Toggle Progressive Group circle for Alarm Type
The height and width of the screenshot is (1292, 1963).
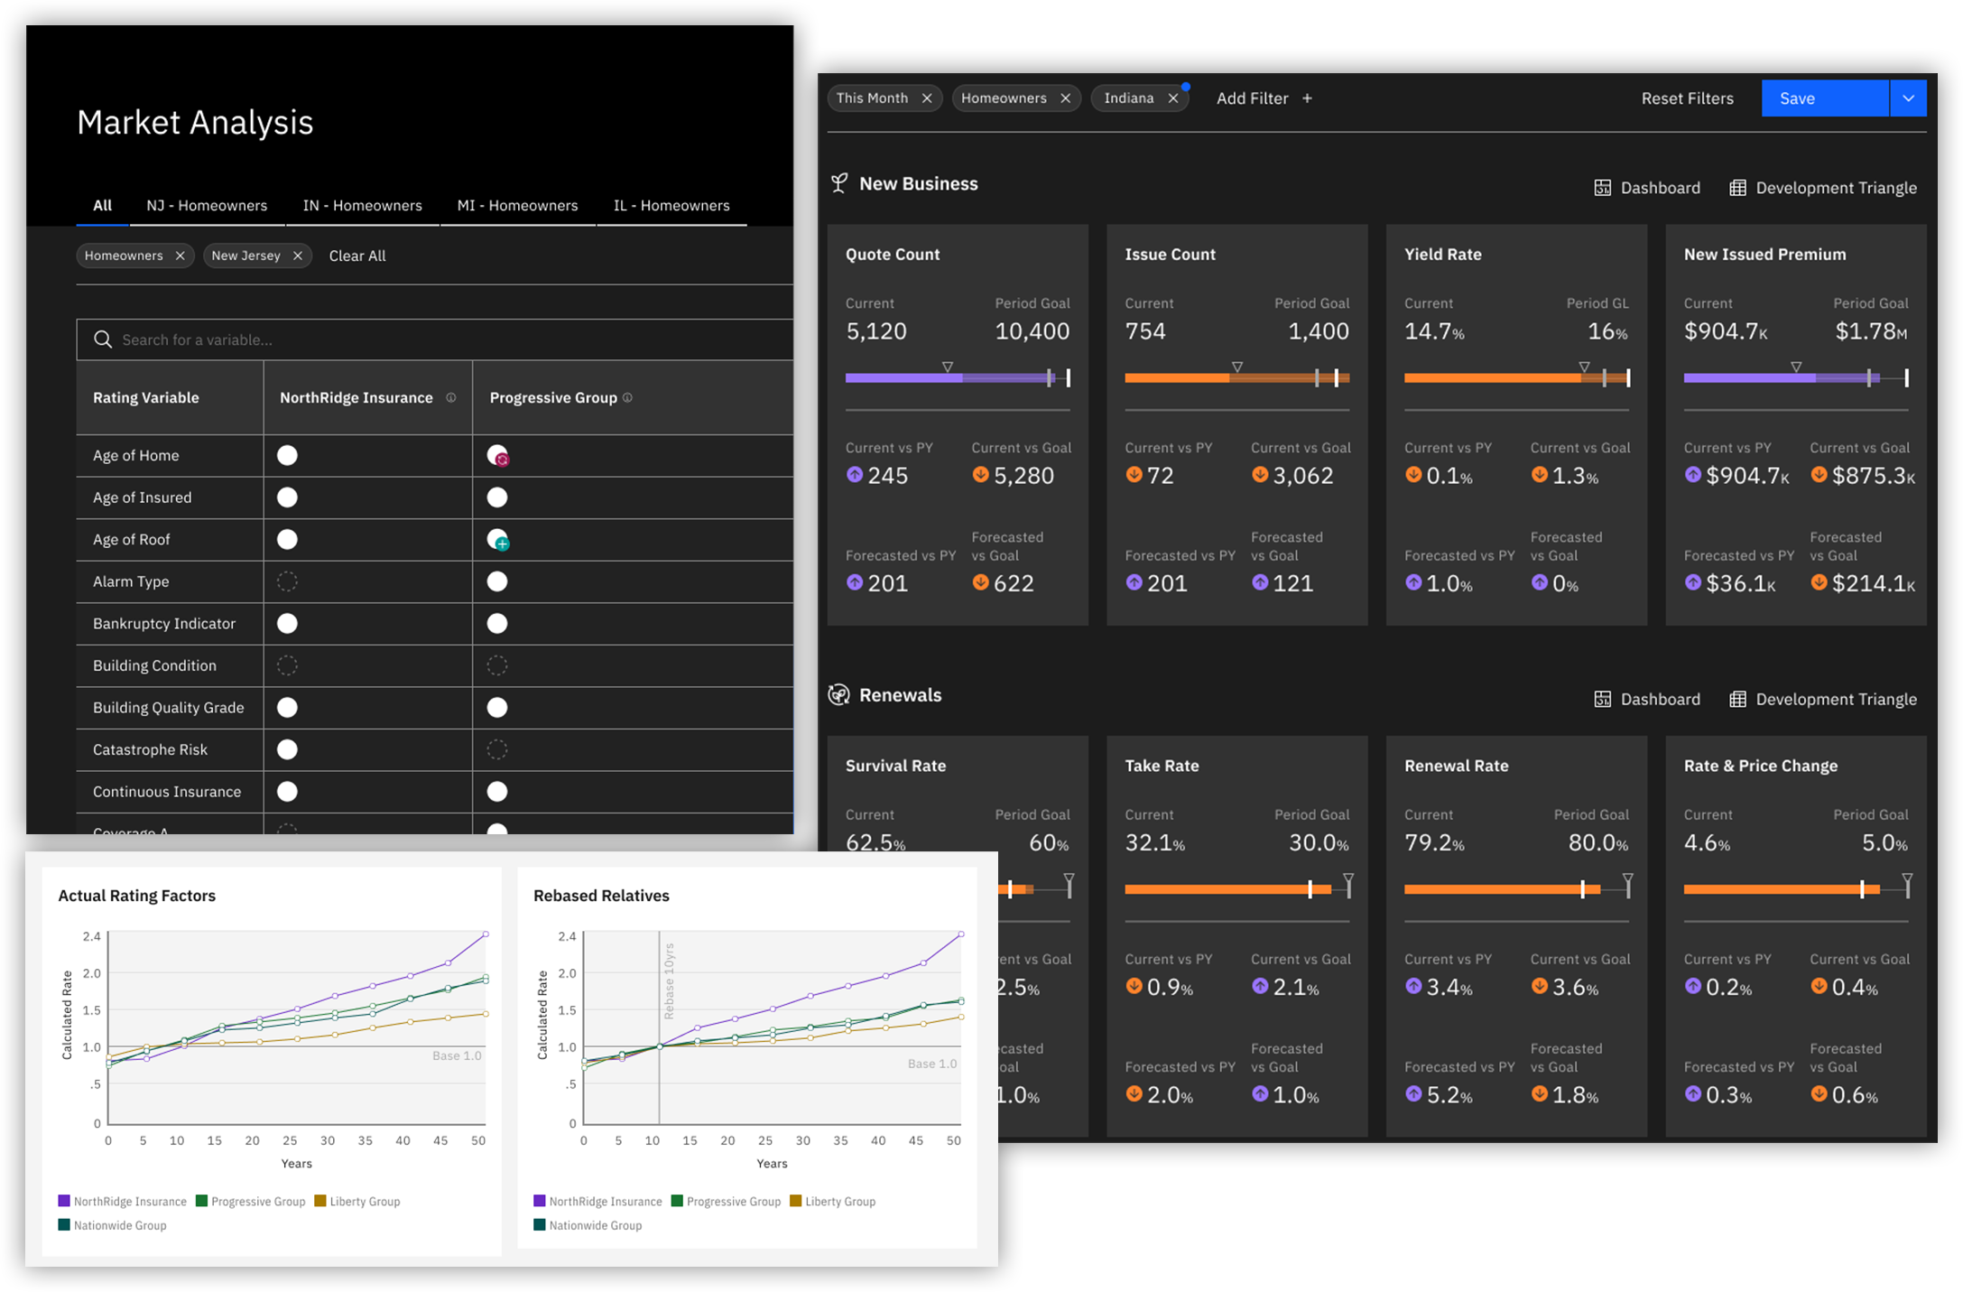click(497, 582)
